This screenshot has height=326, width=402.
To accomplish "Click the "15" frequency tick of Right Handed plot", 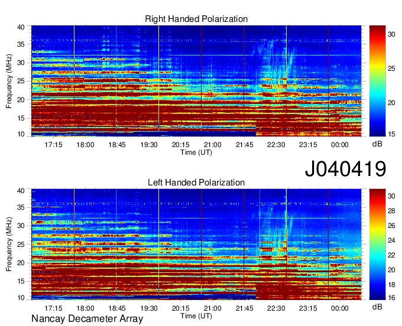I will (x=21, y=118).
